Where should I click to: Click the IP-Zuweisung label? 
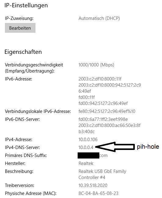click(19, 18)
